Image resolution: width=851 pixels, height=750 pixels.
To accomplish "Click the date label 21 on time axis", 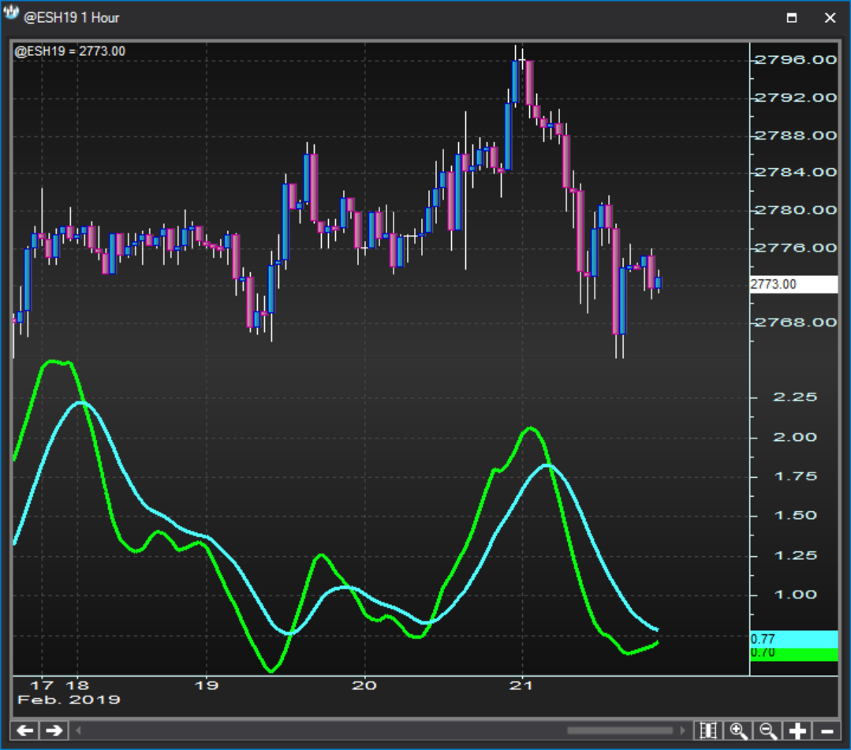I will tap(521, 685).
